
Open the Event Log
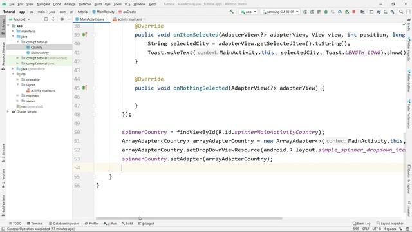(x=362, y=224)
